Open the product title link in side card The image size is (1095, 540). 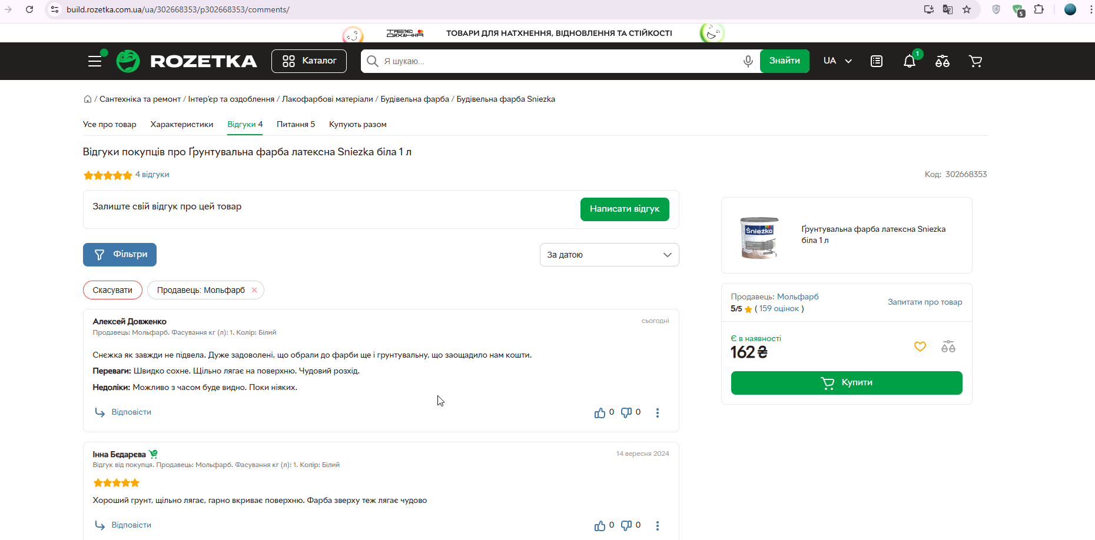tap(873, 234)
